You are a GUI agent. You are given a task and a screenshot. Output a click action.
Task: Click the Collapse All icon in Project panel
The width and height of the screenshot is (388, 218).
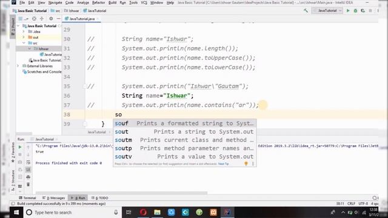(x=42, y=19)
